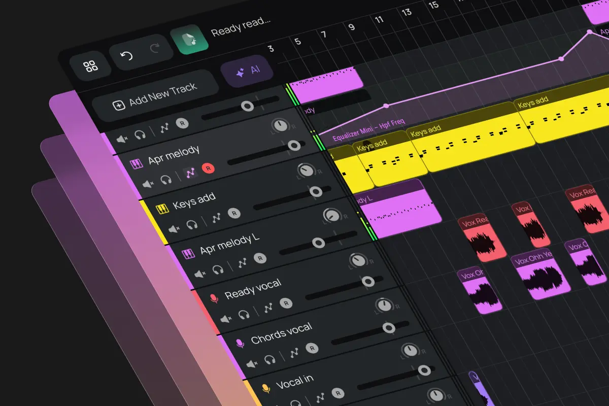Show automation for track above Apr melody
This screenshot has width=609, height=406.
click(164, 127)
